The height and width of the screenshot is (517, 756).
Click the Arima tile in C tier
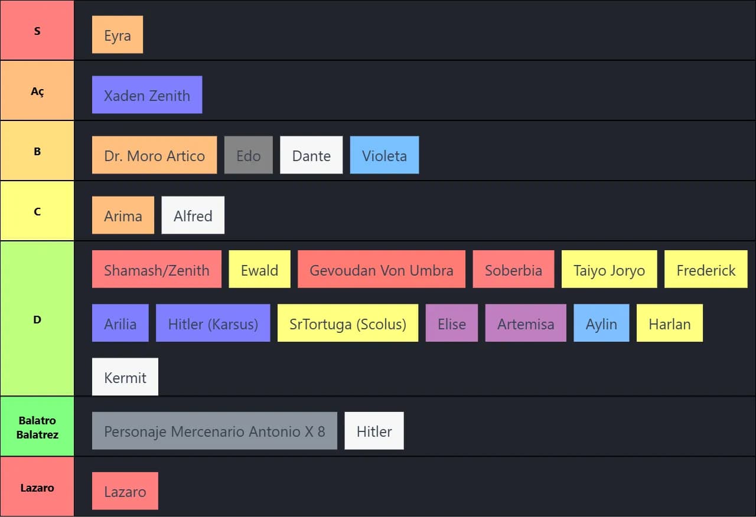[x=123, y=215]
